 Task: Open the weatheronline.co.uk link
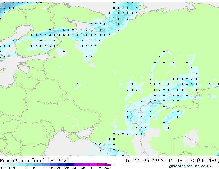190,166
